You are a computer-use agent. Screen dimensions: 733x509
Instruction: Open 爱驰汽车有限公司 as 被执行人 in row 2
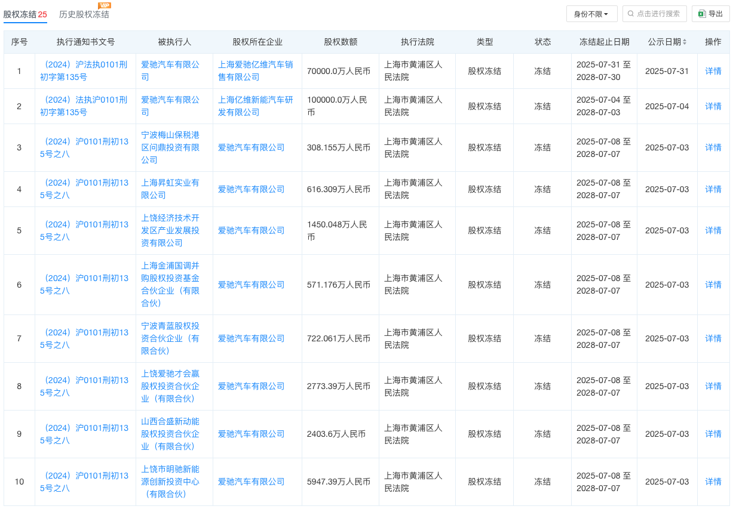(170, 106)
